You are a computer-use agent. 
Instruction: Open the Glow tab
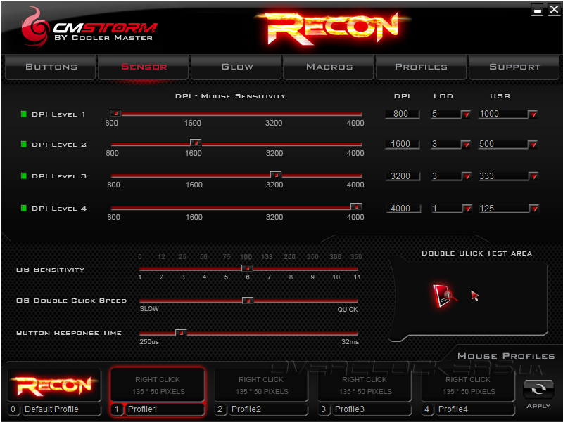pos(236,67)
